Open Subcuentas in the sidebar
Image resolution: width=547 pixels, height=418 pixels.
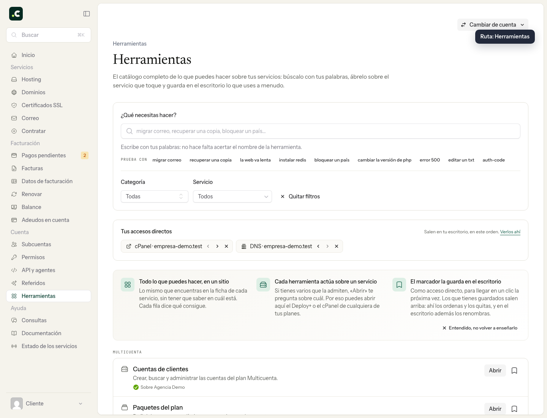[49, 244]
